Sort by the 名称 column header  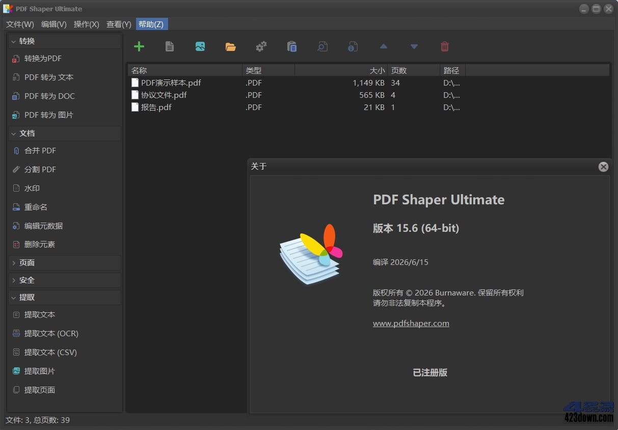[x=185, y=70]
